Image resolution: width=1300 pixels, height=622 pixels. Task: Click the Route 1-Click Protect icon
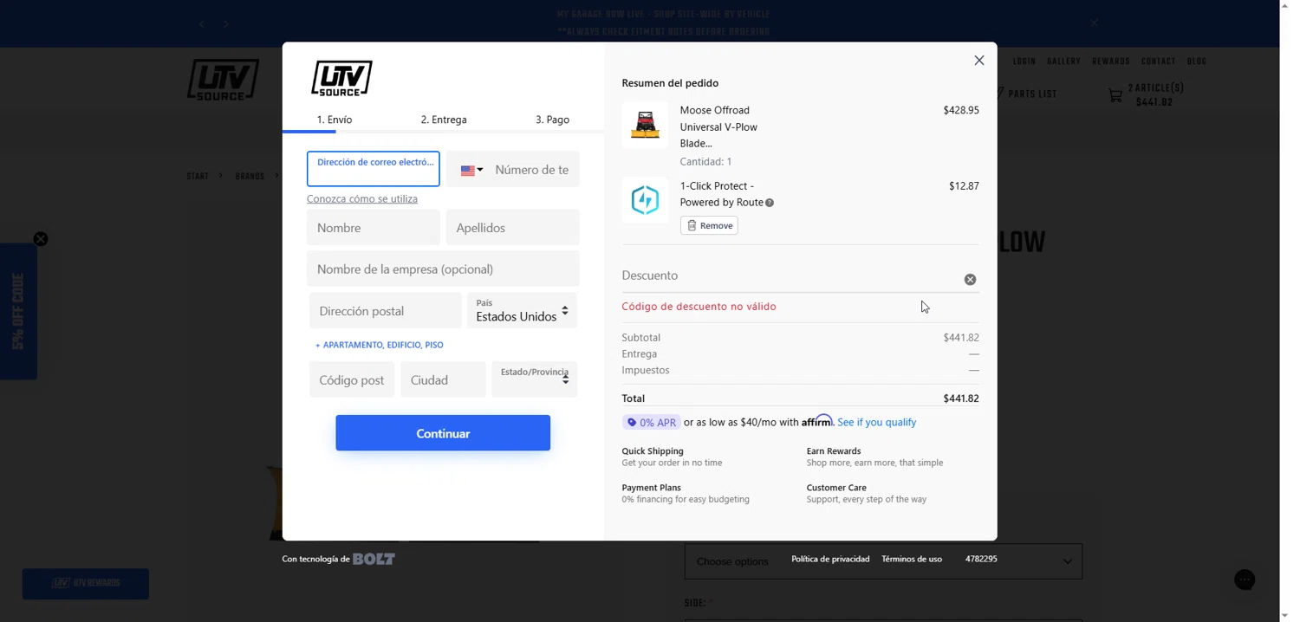645,200
